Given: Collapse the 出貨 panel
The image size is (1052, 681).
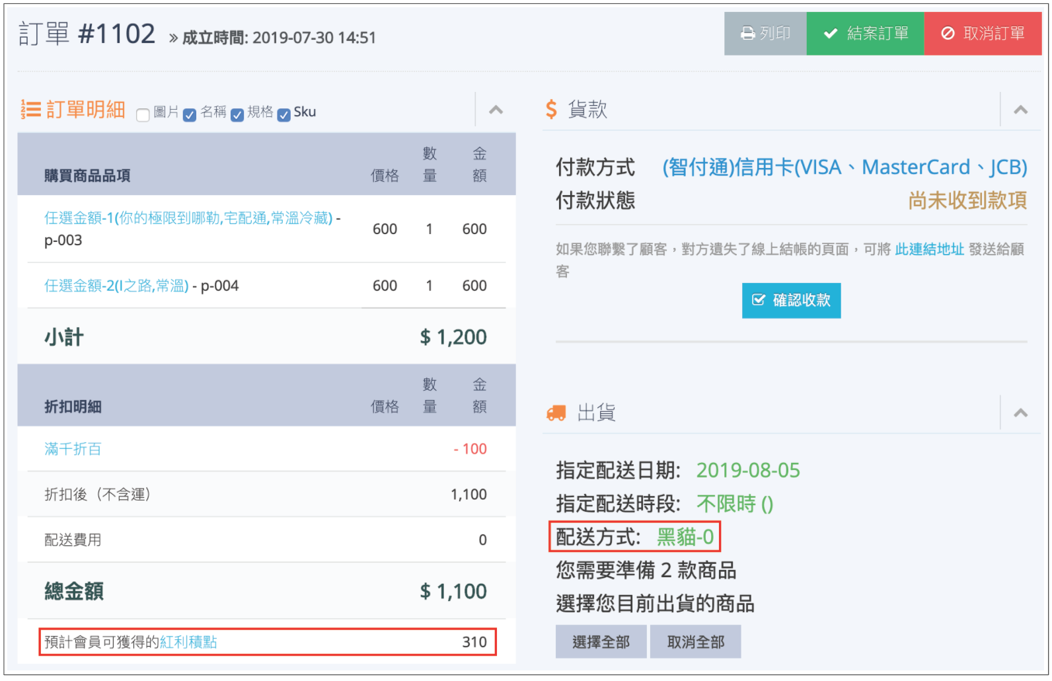Looking at the screenshot, I should 1020,413.
